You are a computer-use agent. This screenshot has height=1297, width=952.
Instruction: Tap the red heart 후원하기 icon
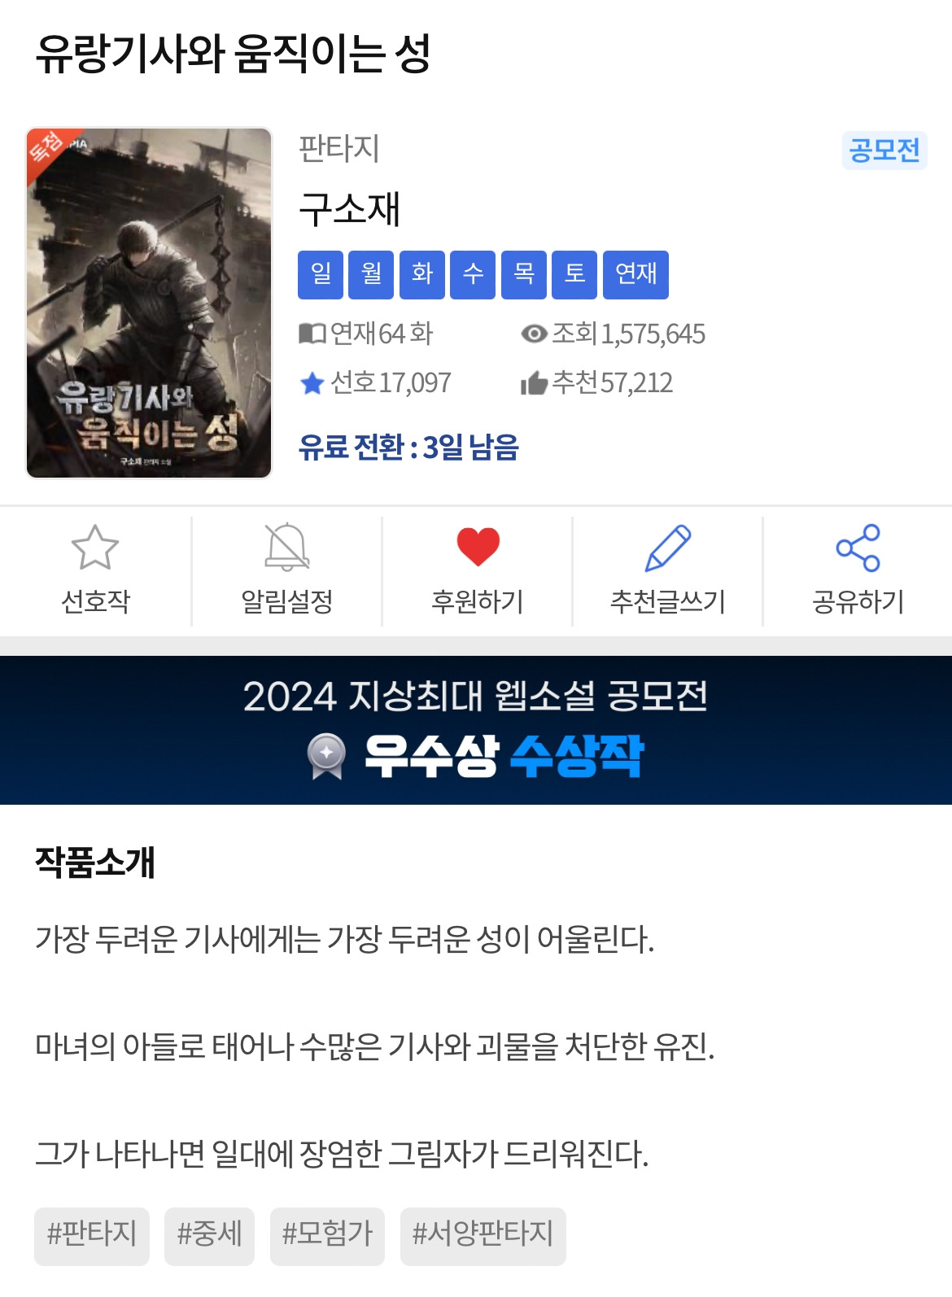tap(478, 547)
